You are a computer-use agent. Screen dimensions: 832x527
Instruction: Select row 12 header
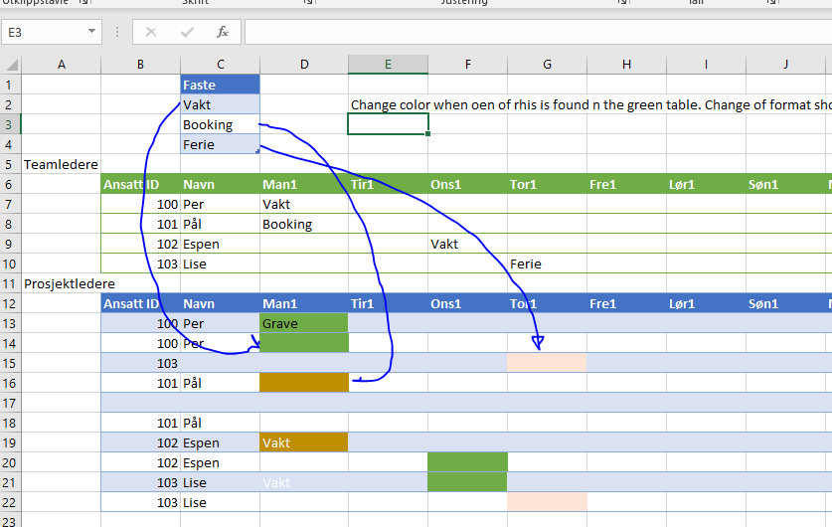pos(11,303)
